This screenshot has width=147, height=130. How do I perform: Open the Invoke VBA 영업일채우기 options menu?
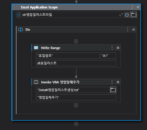click(112, 82)
